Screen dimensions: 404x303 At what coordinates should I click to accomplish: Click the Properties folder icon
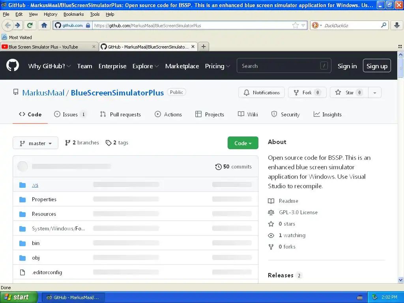coord(22,199)
